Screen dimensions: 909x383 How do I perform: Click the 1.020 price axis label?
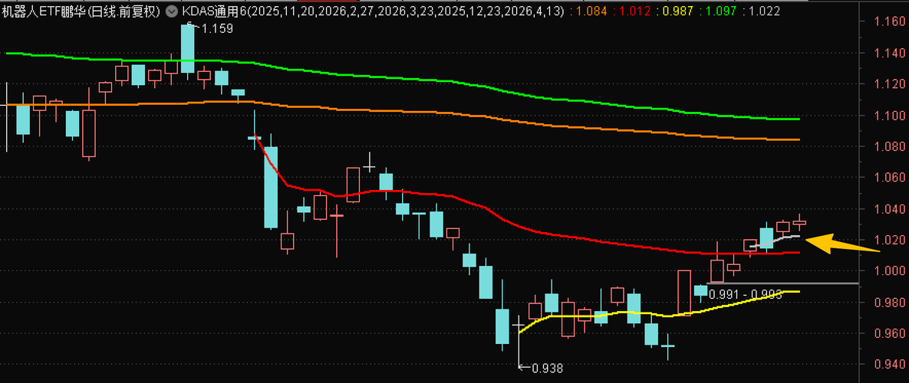[x=889, y=240]
